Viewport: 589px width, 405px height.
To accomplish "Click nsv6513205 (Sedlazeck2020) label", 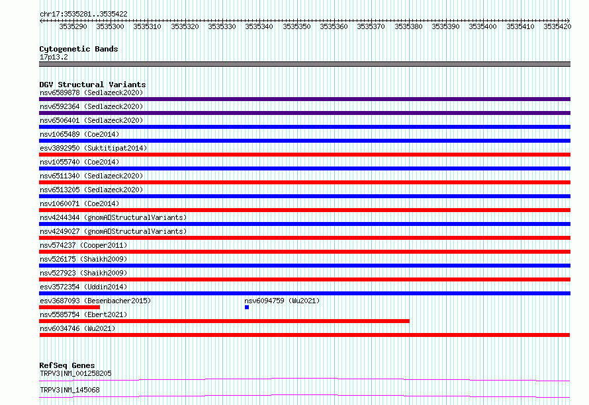I will (x=91, y=190).
